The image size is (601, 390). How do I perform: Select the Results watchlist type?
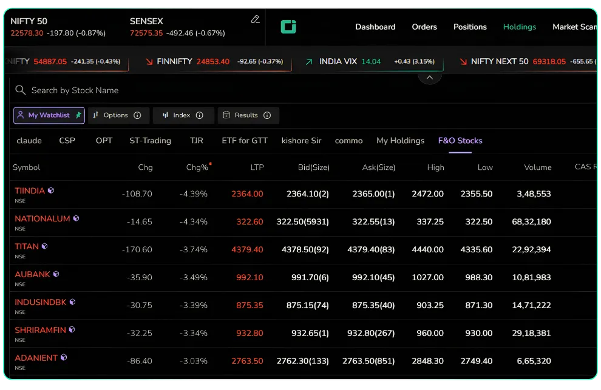(248, 115)
